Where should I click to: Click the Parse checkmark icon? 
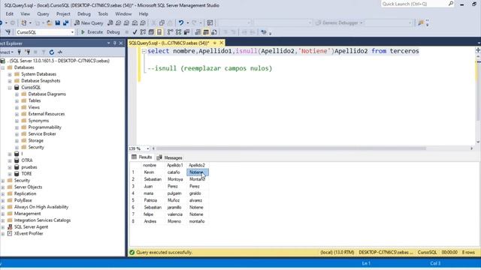tap(135, 32)
